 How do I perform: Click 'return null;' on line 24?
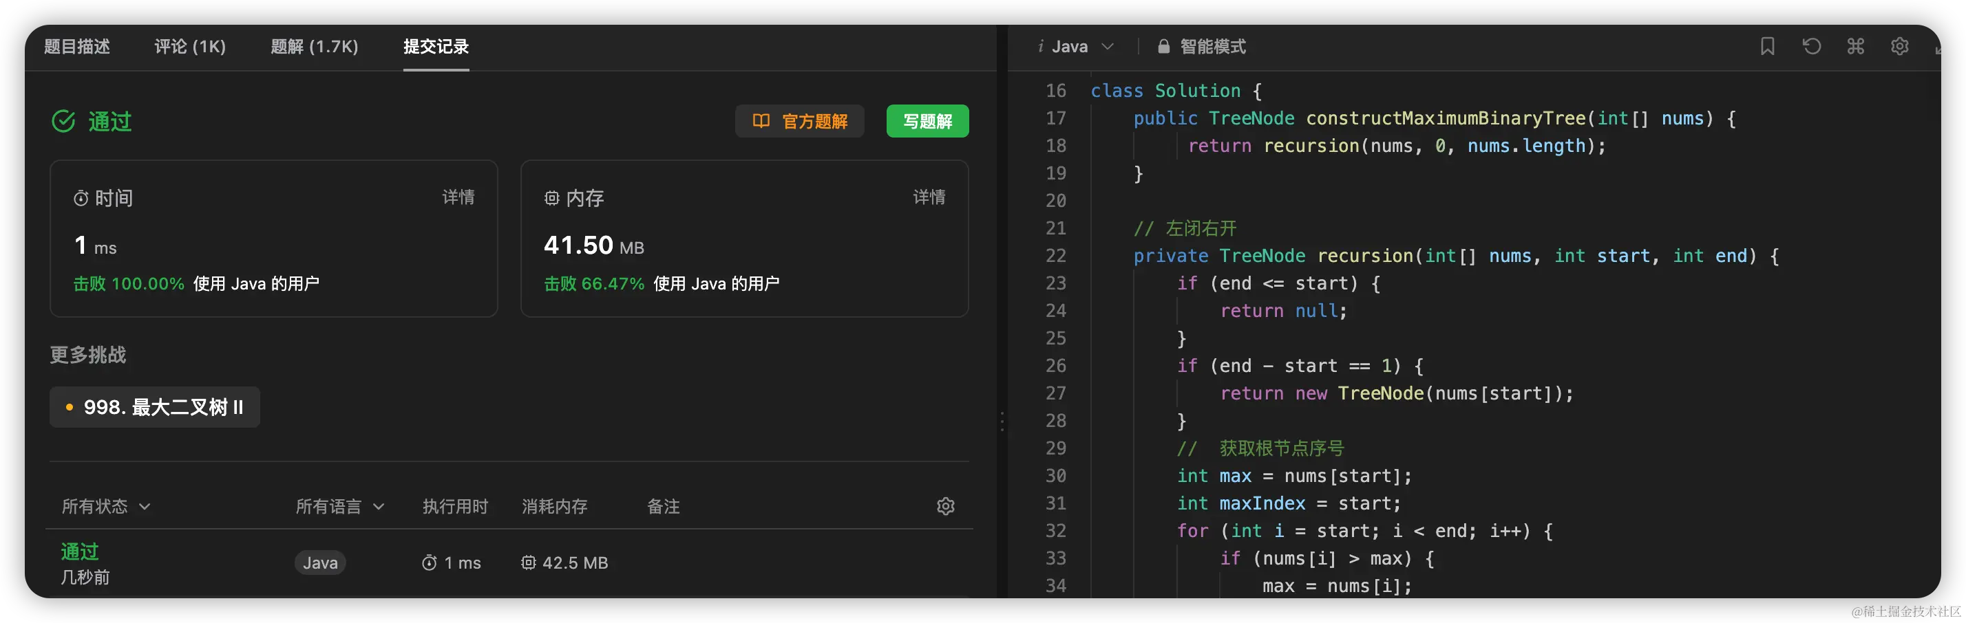[1284, 311]
